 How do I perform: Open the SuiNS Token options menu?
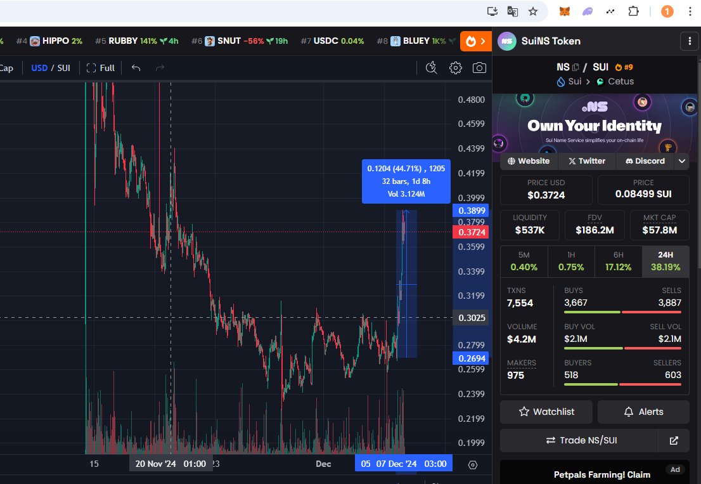[x=690, y=41]
